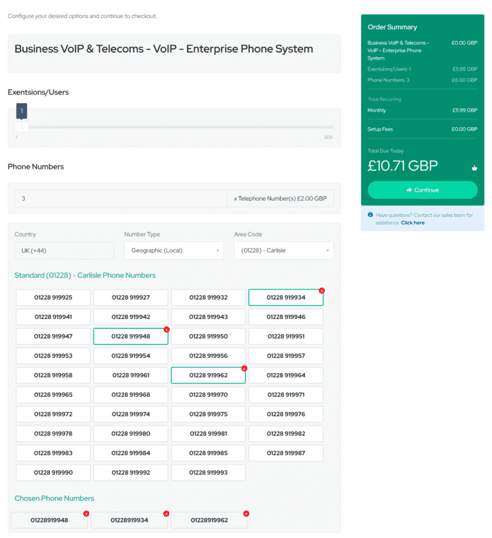Choose number 01228 919971
The width and height of the screenshot is (492, 538).
tap(286, 394)
